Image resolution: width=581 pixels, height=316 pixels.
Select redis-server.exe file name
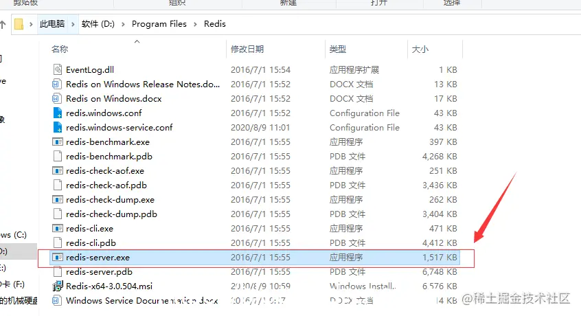(x=98, y=258)
